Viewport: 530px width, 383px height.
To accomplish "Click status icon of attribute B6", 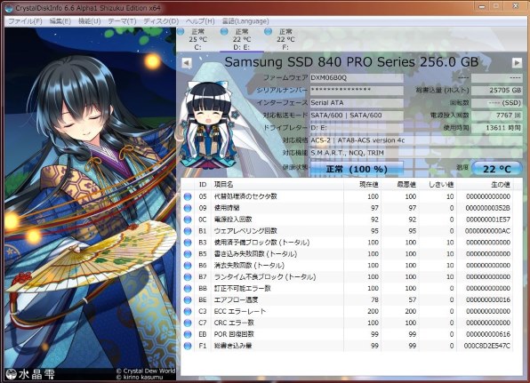I will pyautogui.click(x=188, y=266).
